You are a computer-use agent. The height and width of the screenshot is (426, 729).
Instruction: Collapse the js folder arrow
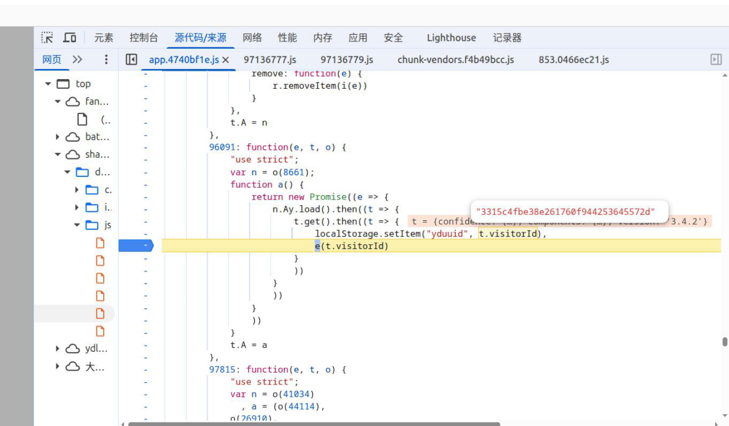click(x=77, y=226)
